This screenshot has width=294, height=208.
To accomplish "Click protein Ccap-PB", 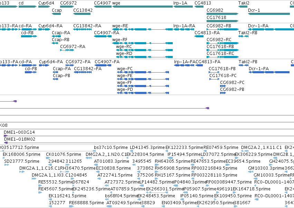I will pyautogui.click(x=56, y=79).
